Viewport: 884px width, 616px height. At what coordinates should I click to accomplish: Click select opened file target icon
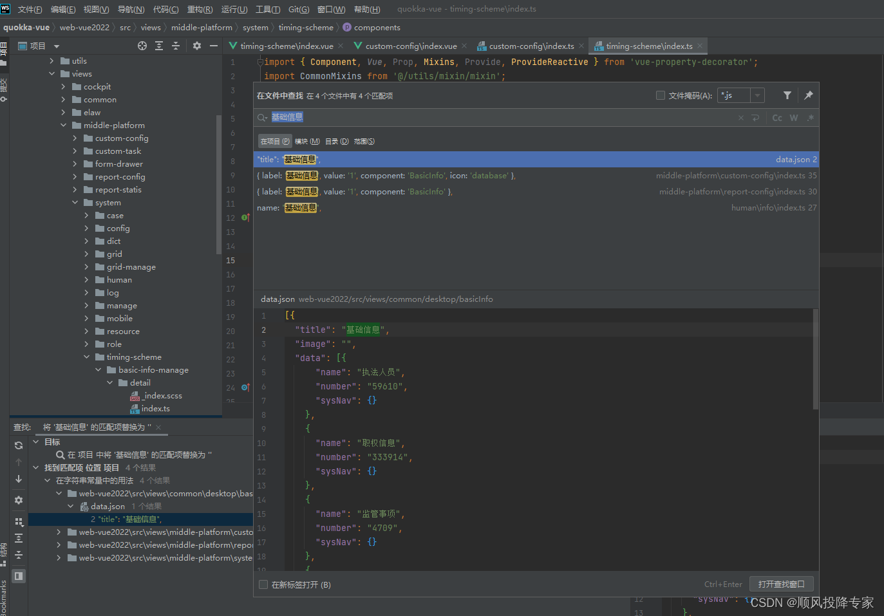(142, 46)
